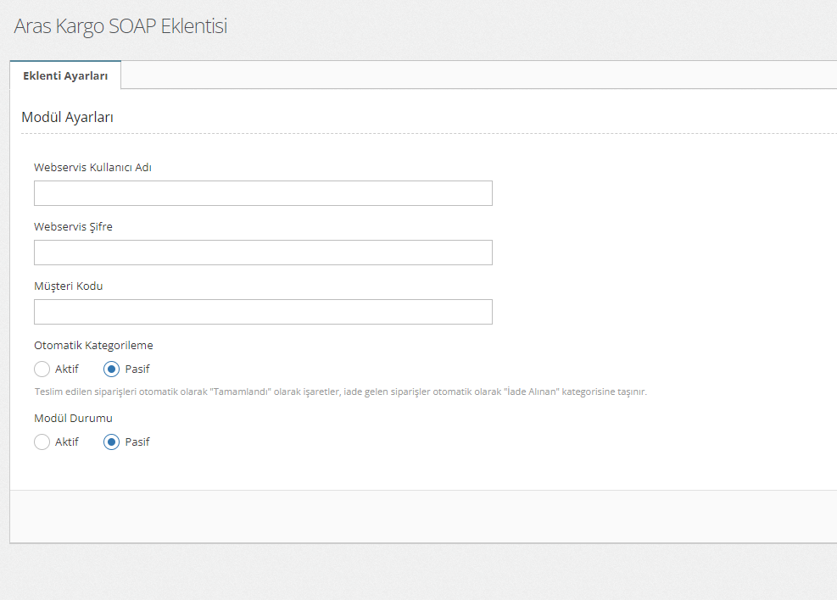
Task: Click the Modül Durumu label text
Action: pos(73,419)
